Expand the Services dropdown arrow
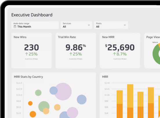Viewport: 160px width, 118px height. (89, 25)
